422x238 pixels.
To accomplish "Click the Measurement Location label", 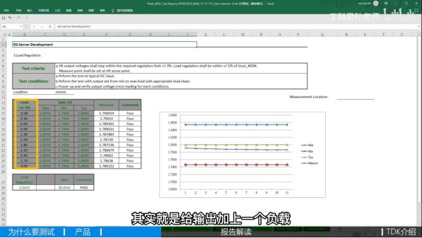I will coord(308,97).
